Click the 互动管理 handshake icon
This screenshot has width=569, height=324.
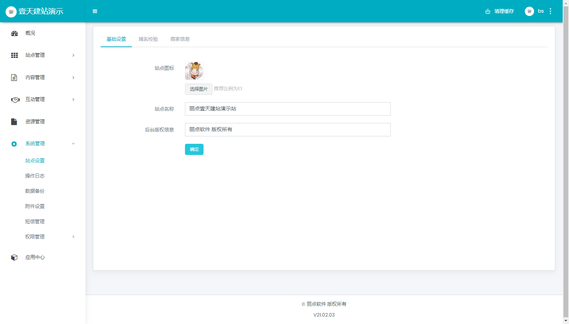click(x=15, y=100)
